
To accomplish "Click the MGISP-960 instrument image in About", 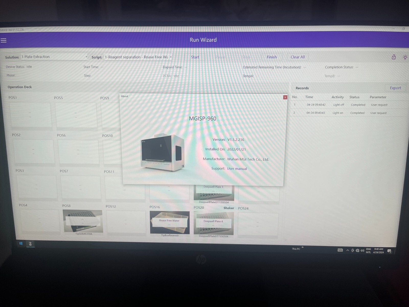I will point(163,152).
